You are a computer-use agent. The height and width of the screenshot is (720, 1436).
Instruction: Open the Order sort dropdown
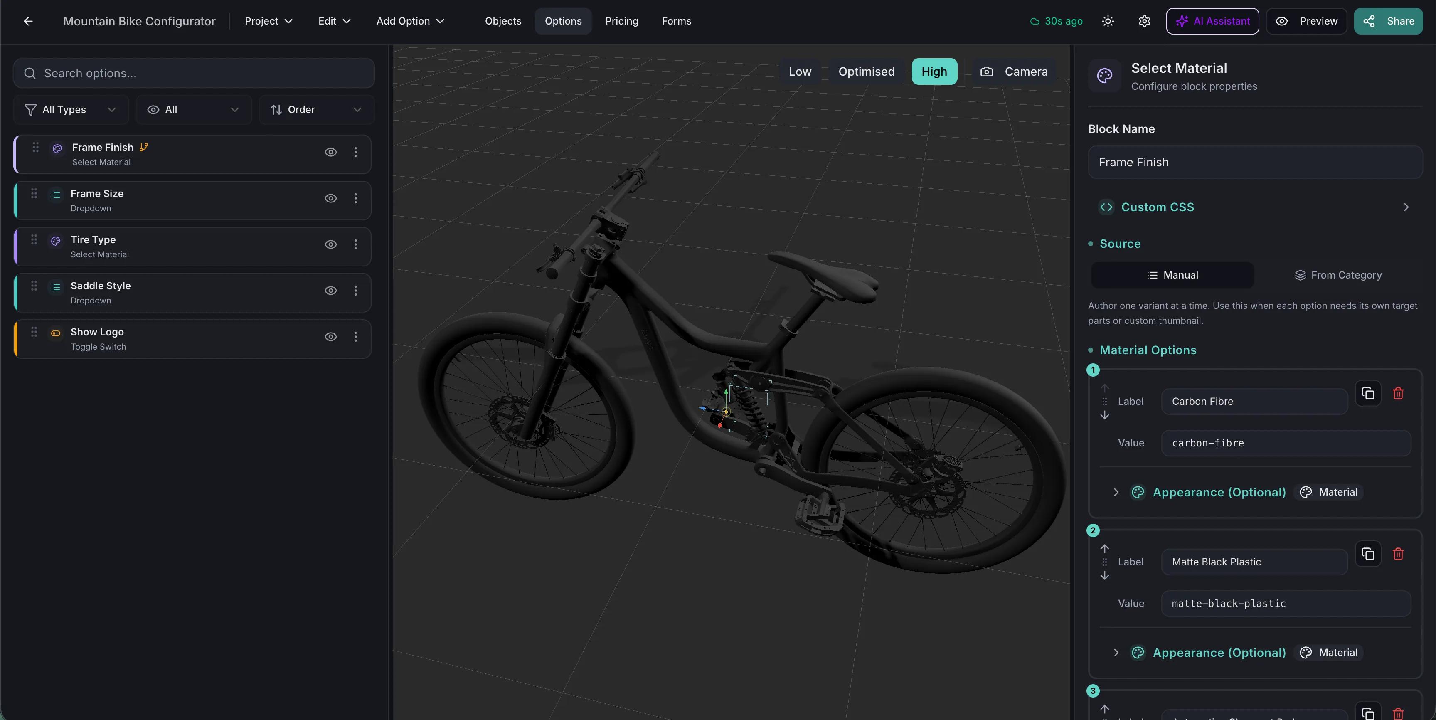pos(316,110)
